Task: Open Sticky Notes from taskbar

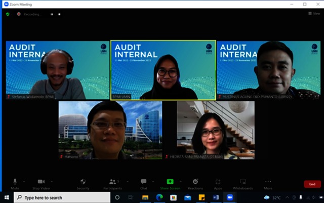Action: pos(201,197)
